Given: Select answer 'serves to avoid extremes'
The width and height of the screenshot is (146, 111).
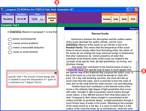Looking at the screenshot, I should tap(10, 52).
